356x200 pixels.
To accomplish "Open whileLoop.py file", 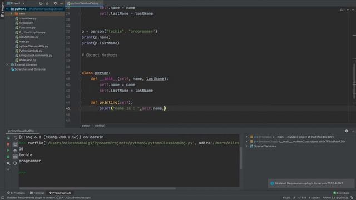I will [27, 60].
